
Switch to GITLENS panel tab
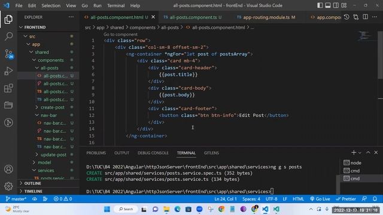coord(211,153)
